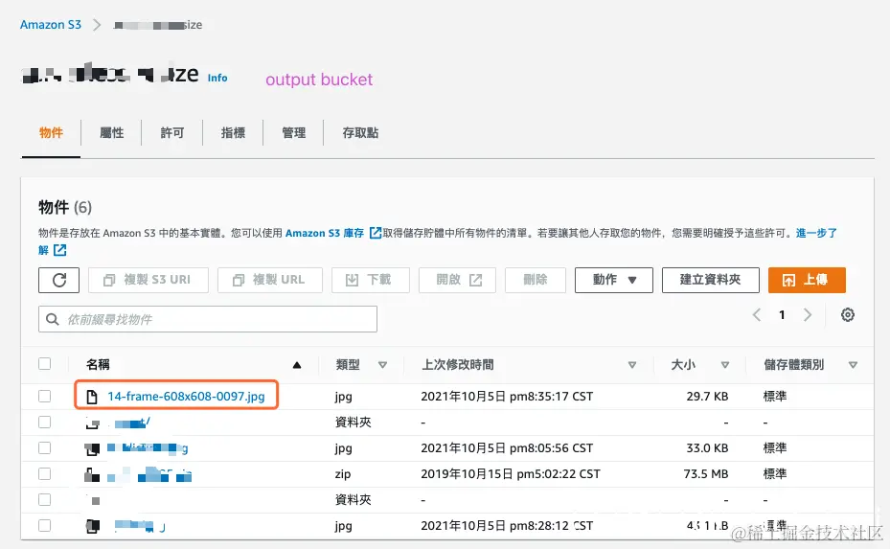Select the 物件 tab
This screenshot has height=549, width=890.
coord(51,133)
